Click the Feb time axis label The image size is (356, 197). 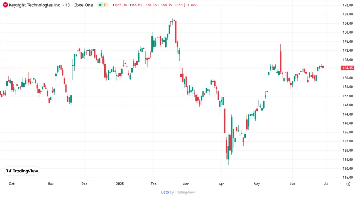(154, 184)
